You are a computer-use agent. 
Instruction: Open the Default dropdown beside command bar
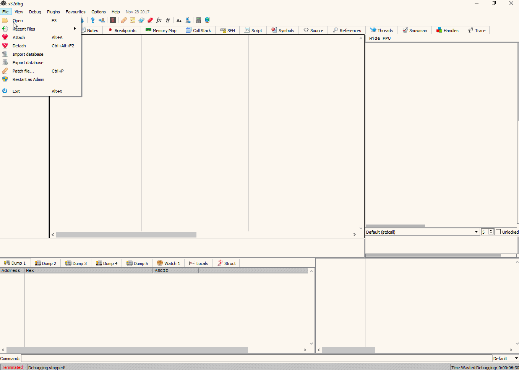pos(505,358)
